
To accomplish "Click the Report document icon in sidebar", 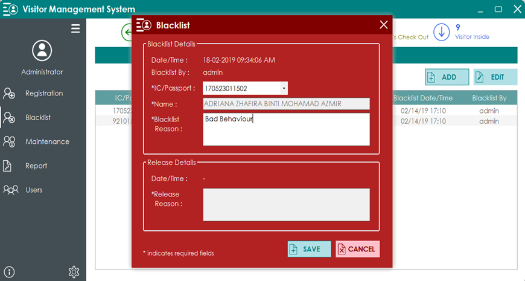I will [9, 166].
